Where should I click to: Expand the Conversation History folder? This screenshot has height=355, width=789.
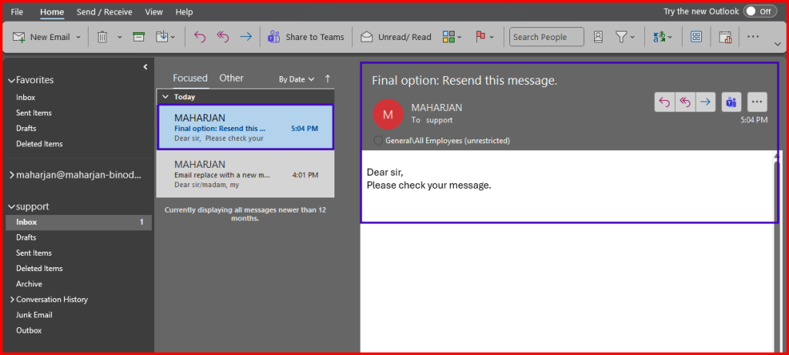pos(12,300)
